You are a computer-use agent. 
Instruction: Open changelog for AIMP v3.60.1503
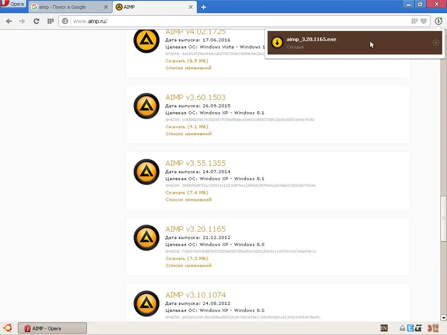pos(189,133)
